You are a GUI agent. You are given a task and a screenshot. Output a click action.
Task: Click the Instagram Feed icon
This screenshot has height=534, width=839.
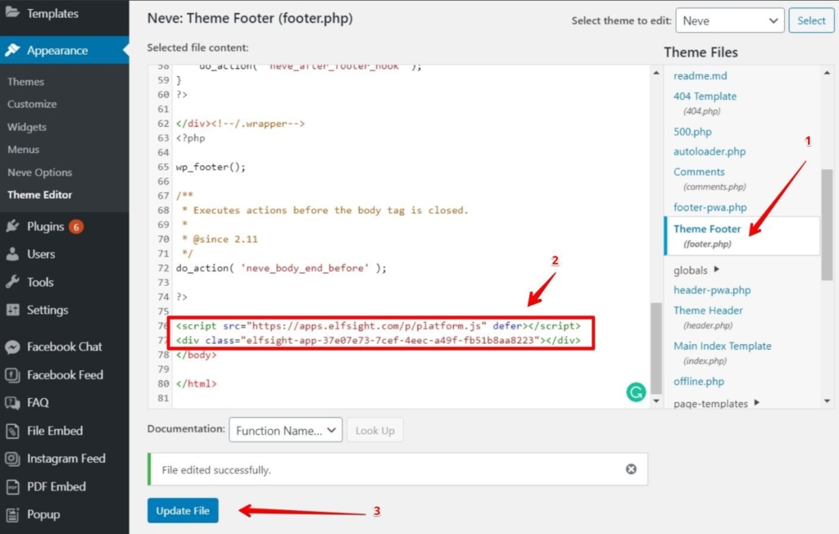point(12,459)
